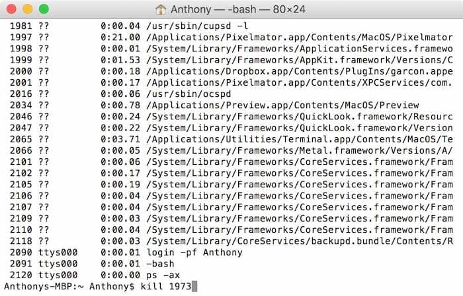The height and width of the screenshot is (296, 463).
Task: Click the ps -ax command entry
Action: click(163, 276)
